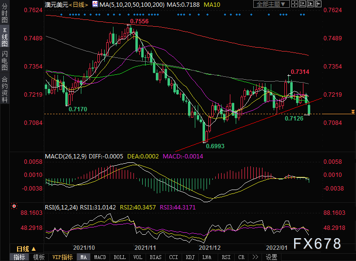Click the 0.7170 price label
The width and height of the screenshot is (356, 261).
click(78, 109)
